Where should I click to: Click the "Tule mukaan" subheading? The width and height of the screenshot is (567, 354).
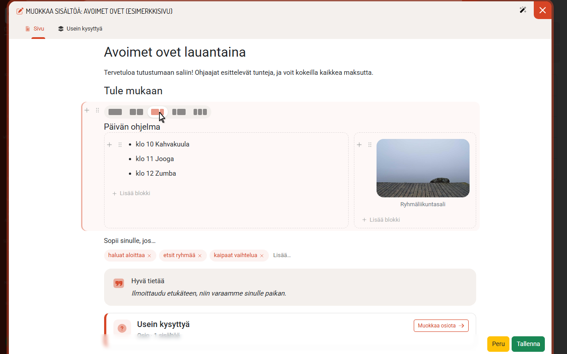[x=133, y=91]
